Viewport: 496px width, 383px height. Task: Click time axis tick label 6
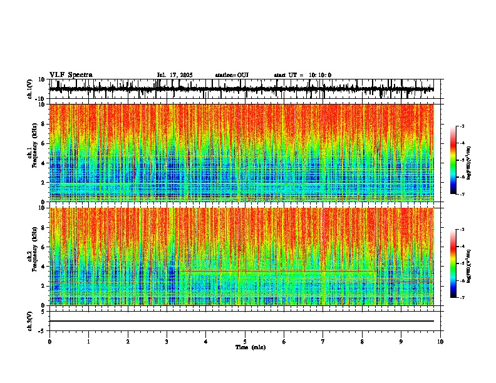tap(284, 342)
